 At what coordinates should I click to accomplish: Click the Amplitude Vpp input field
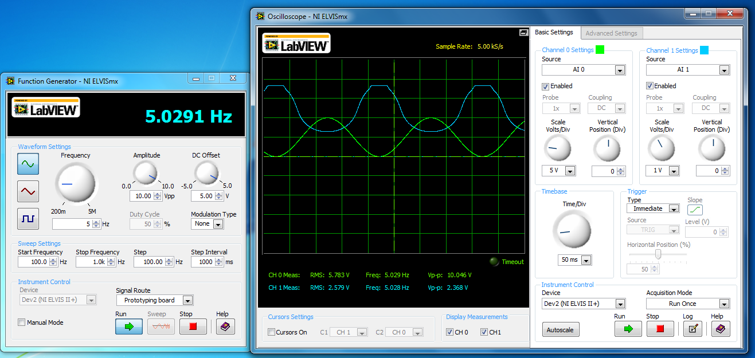coord(141,196)
